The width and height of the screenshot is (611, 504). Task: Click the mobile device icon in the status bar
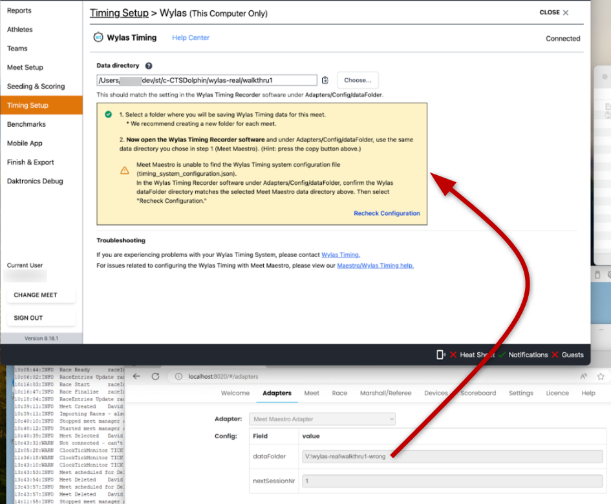pos(440,355)
